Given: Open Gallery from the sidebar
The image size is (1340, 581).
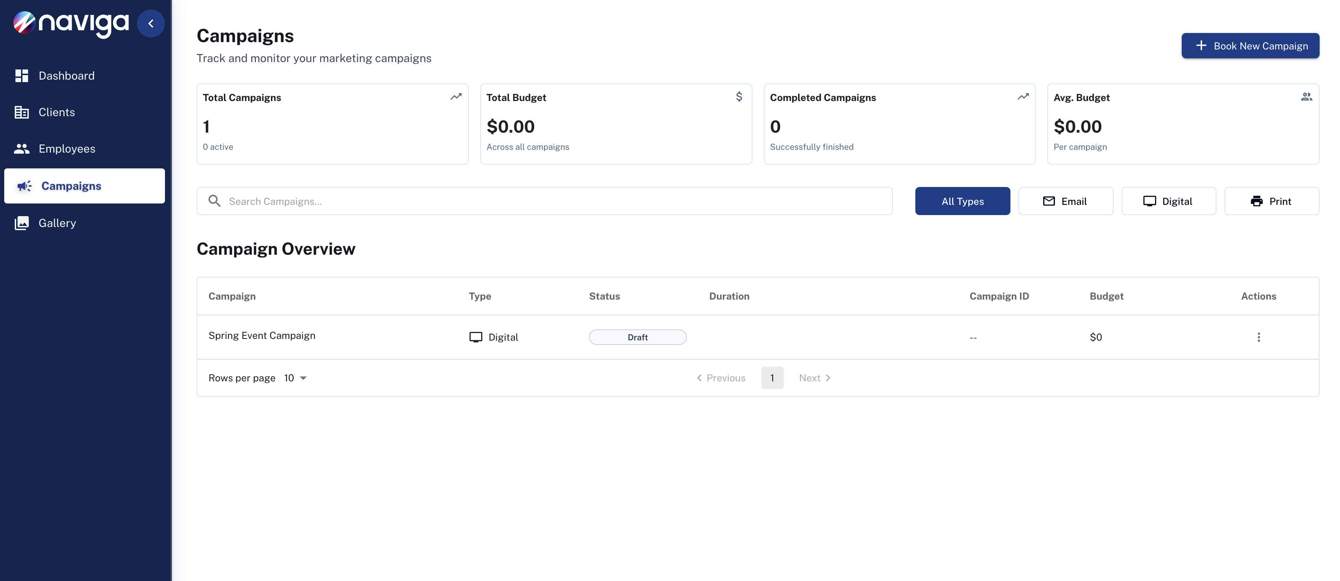Looking at the screenshot, I should click(x=57, y=223).
